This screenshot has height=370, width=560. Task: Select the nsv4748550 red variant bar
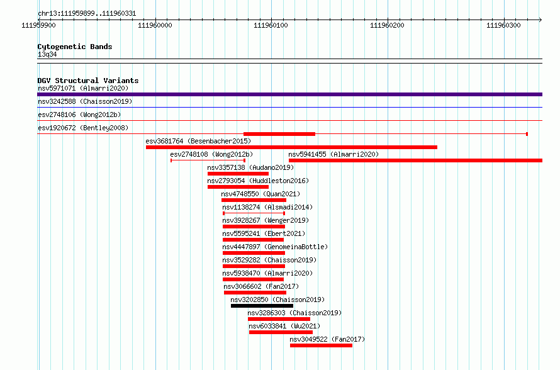pos(254,200)
